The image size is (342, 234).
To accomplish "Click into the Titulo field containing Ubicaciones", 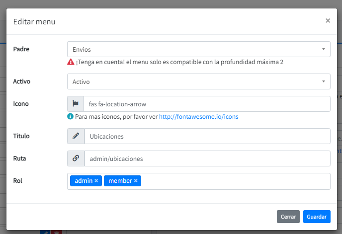I will tap(206, 136).
